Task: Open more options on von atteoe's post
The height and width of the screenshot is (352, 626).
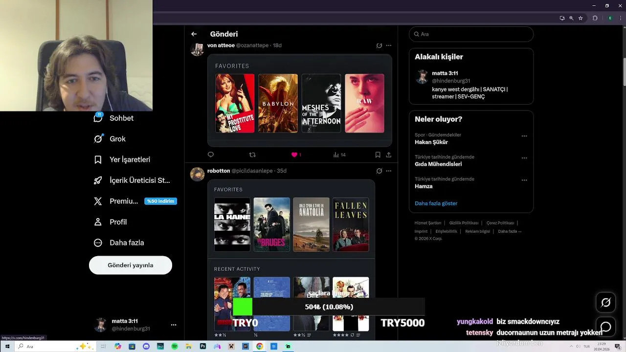Action: [389, 45]
